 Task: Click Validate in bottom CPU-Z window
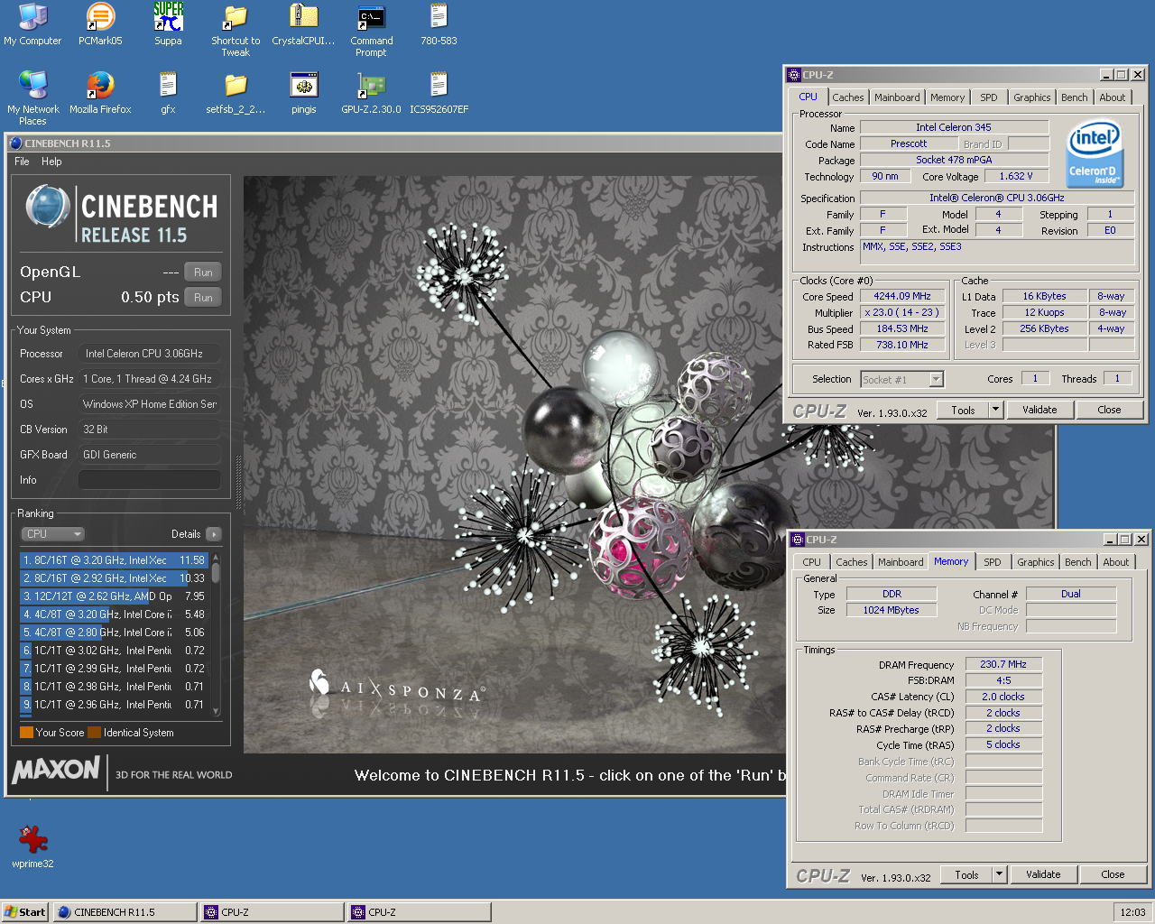point(1043,874)
